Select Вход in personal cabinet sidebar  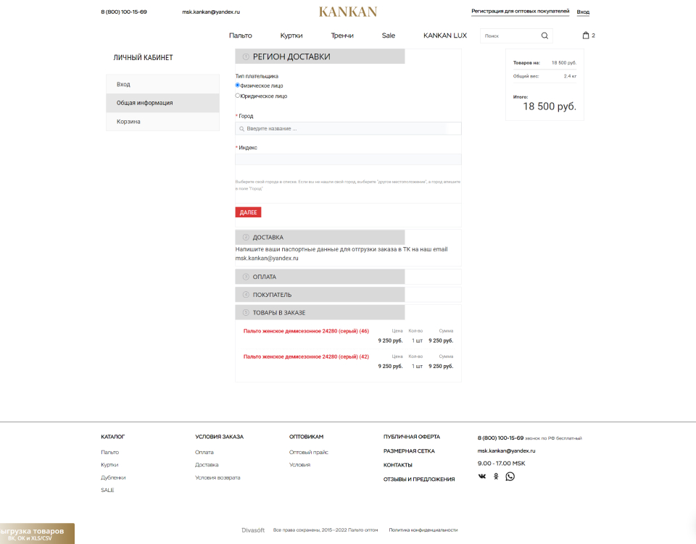pos(162,84)
